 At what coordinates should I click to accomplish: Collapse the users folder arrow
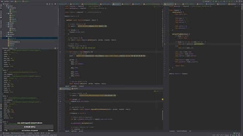pos(7,27)
